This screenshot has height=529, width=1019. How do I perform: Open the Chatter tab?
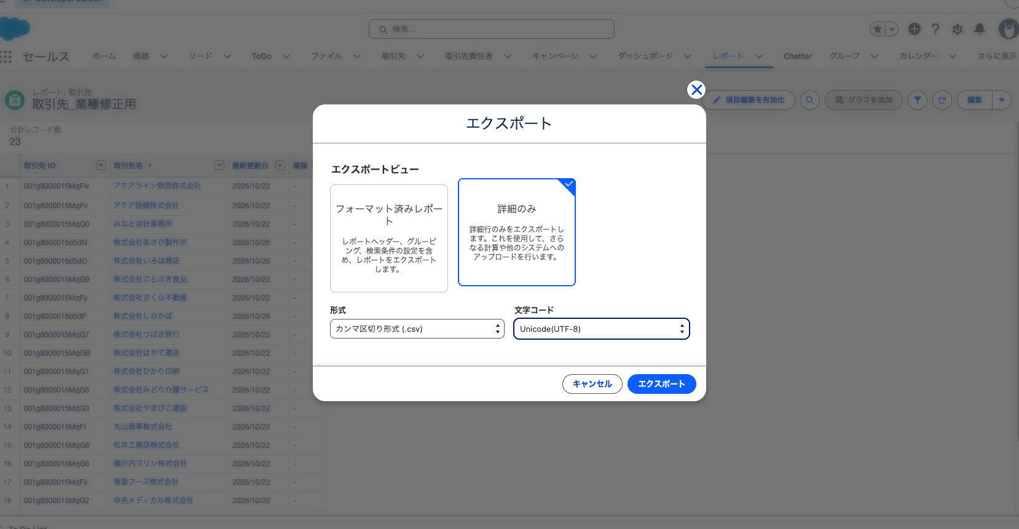point(798,56)
